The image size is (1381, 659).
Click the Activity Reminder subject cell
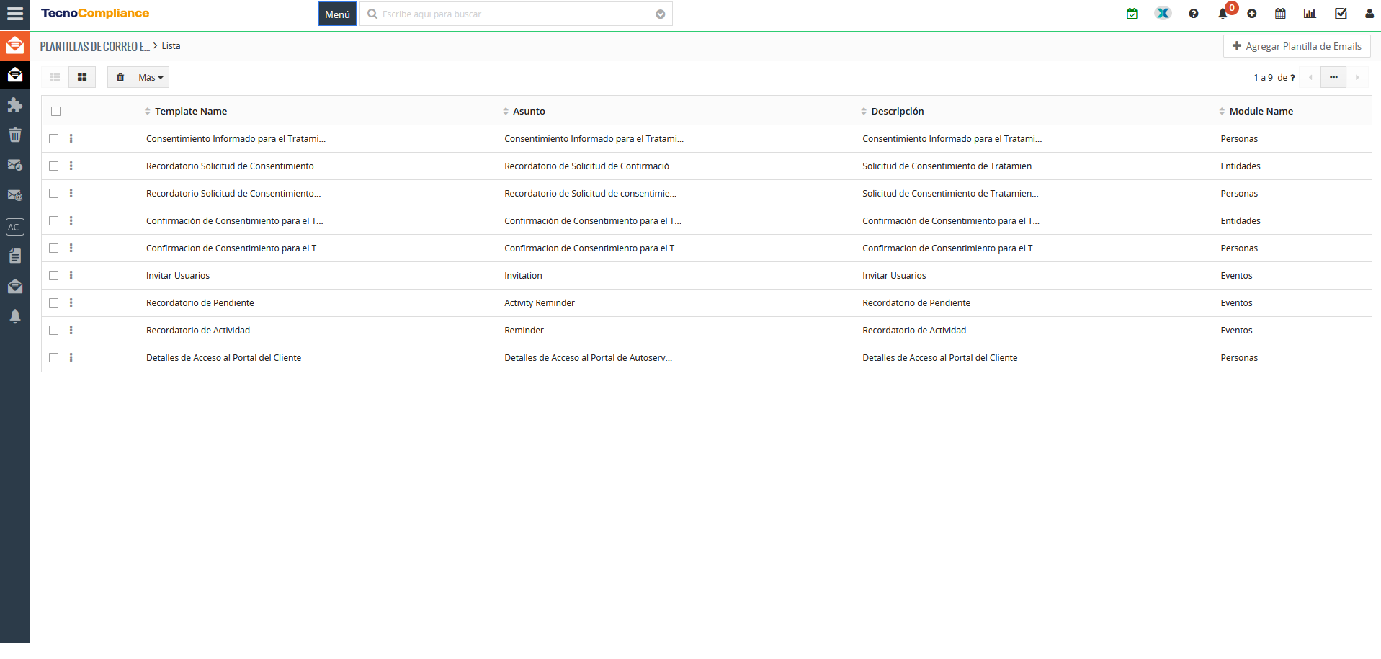pos(540,303)
